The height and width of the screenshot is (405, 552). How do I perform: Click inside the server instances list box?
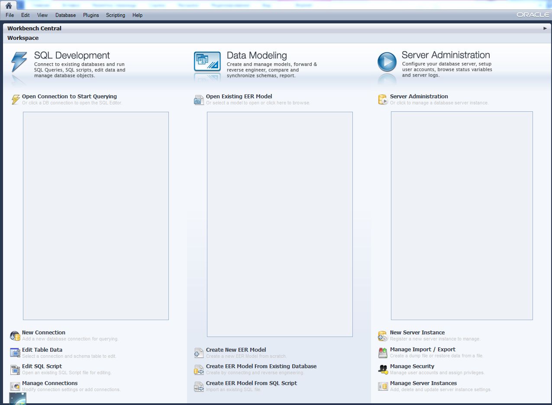point(462,216)
